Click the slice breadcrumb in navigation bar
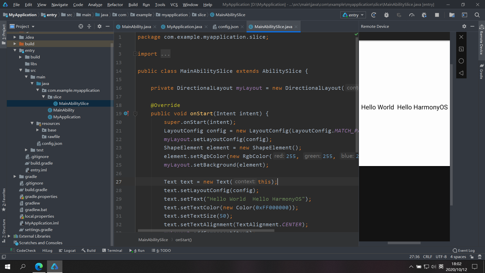Image resolution: width=485 pixels, height=273 pixels. (x=199, y=15)
